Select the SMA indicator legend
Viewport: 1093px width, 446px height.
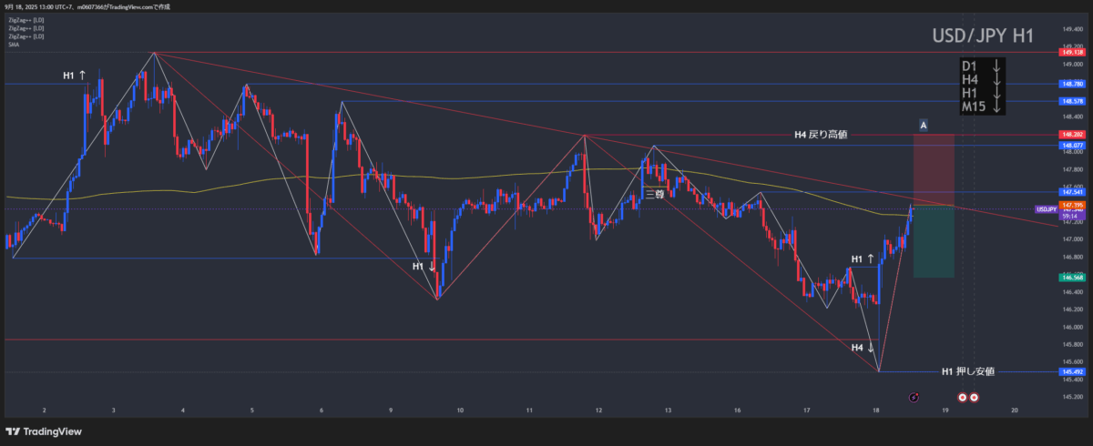[14, 44]
